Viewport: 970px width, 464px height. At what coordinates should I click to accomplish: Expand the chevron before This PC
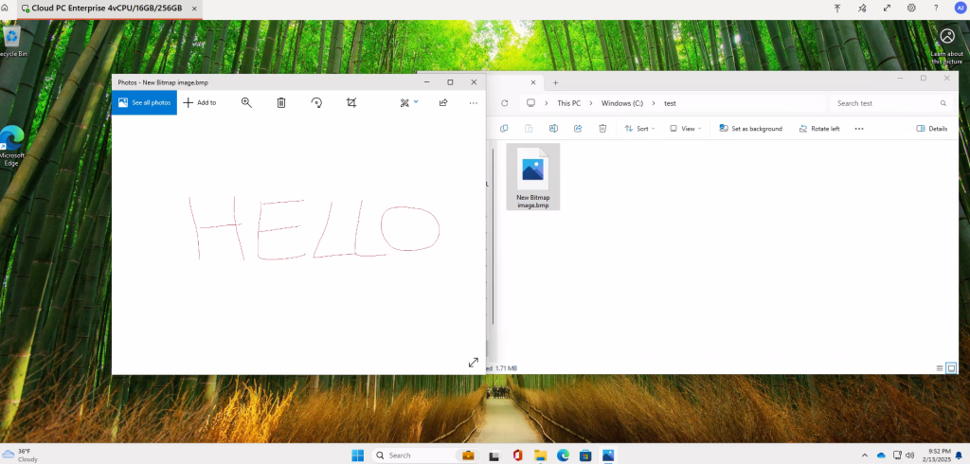pos(547,103)
